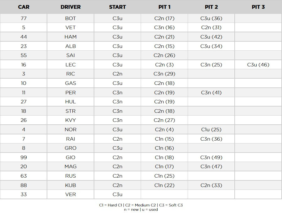Screen dimensions: 282x213
Task: Select VER driver cell
Action: [70, 195]
